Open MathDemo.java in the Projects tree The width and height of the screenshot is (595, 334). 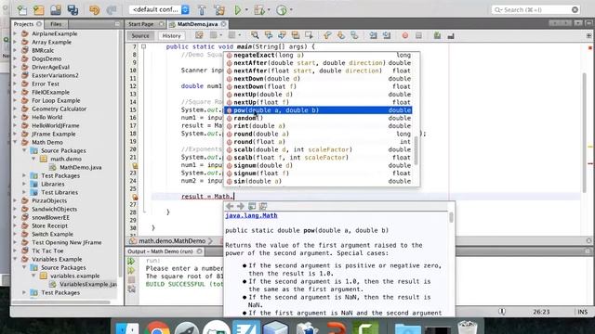[81, 167]
